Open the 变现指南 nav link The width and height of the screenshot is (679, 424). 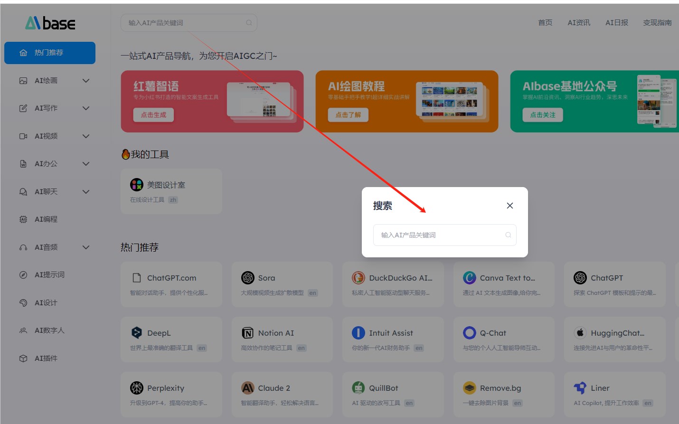pos(657,23)
